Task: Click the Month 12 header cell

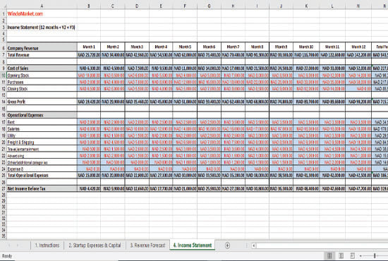Action: tap(358, 47)
